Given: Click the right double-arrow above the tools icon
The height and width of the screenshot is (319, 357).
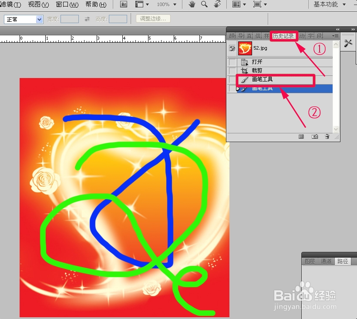Looking at the screenshot, I should tap(353, 29).
